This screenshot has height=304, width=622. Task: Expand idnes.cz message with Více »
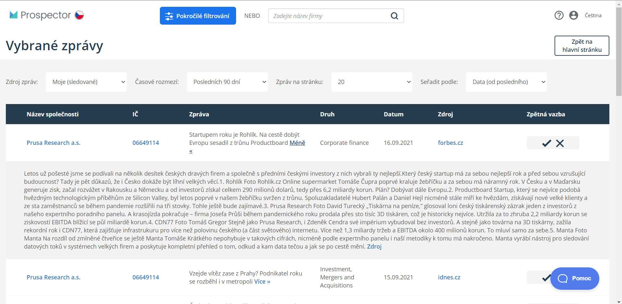[x=262, y=281]
